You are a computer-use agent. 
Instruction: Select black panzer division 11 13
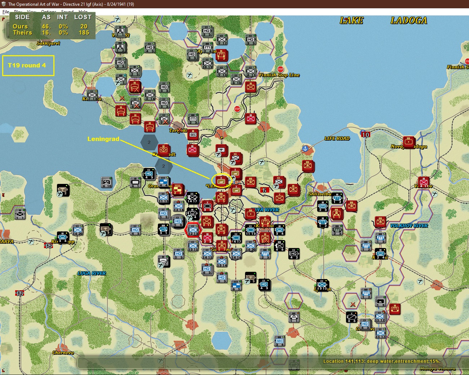pyautogui.click(x=251, y=229)
